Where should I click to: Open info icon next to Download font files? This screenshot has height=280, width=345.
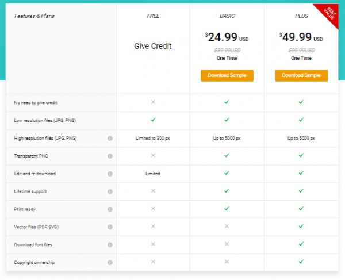[x=109, y=245]
